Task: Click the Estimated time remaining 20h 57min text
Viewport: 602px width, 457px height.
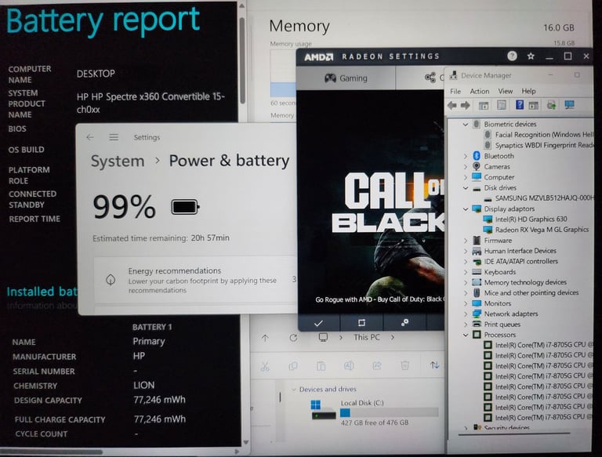Action: click(x=161, y=238)
